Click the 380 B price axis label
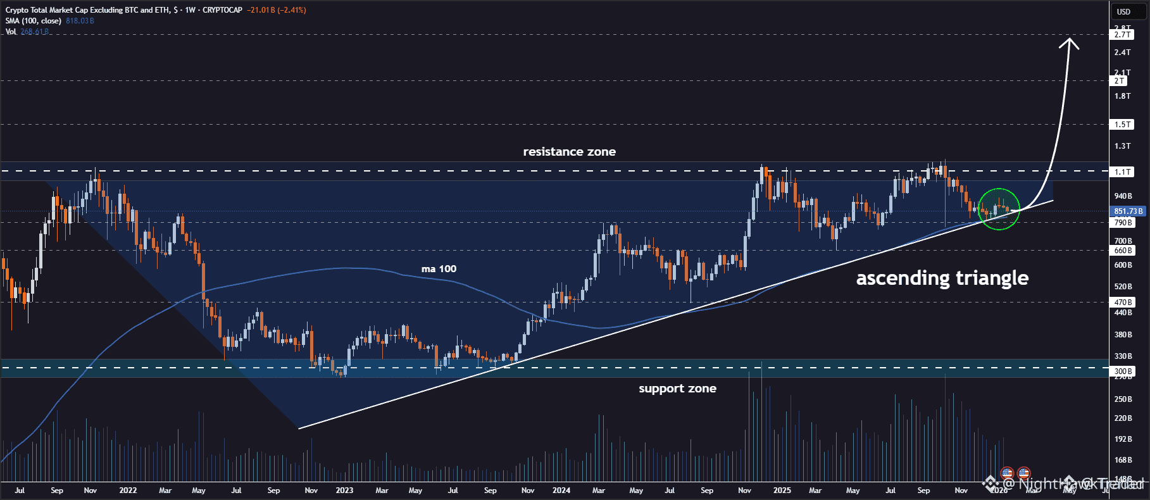Screen dimensions: 1150x500 [x=1123, y=335]
